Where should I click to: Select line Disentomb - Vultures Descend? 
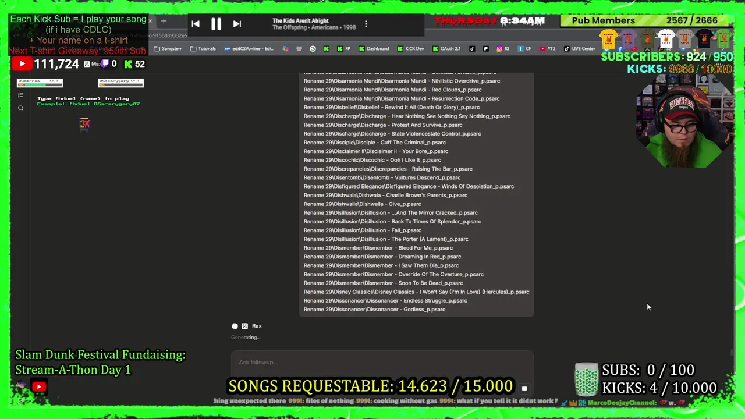click(382, 177)
